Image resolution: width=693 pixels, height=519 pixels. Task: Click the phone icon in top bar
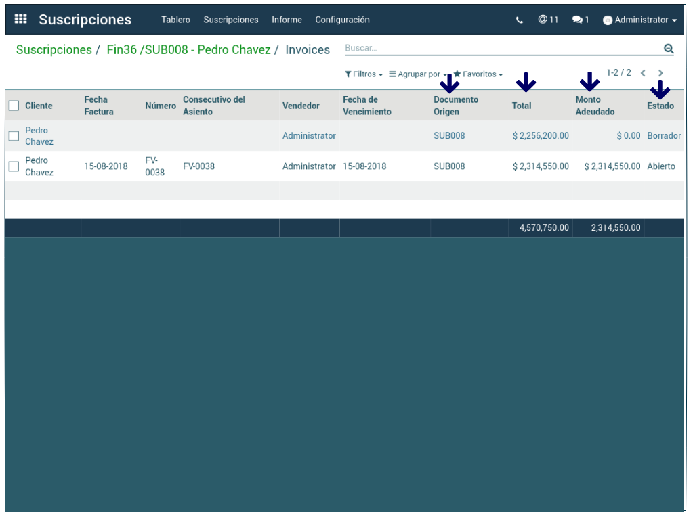tap(520, 20)
